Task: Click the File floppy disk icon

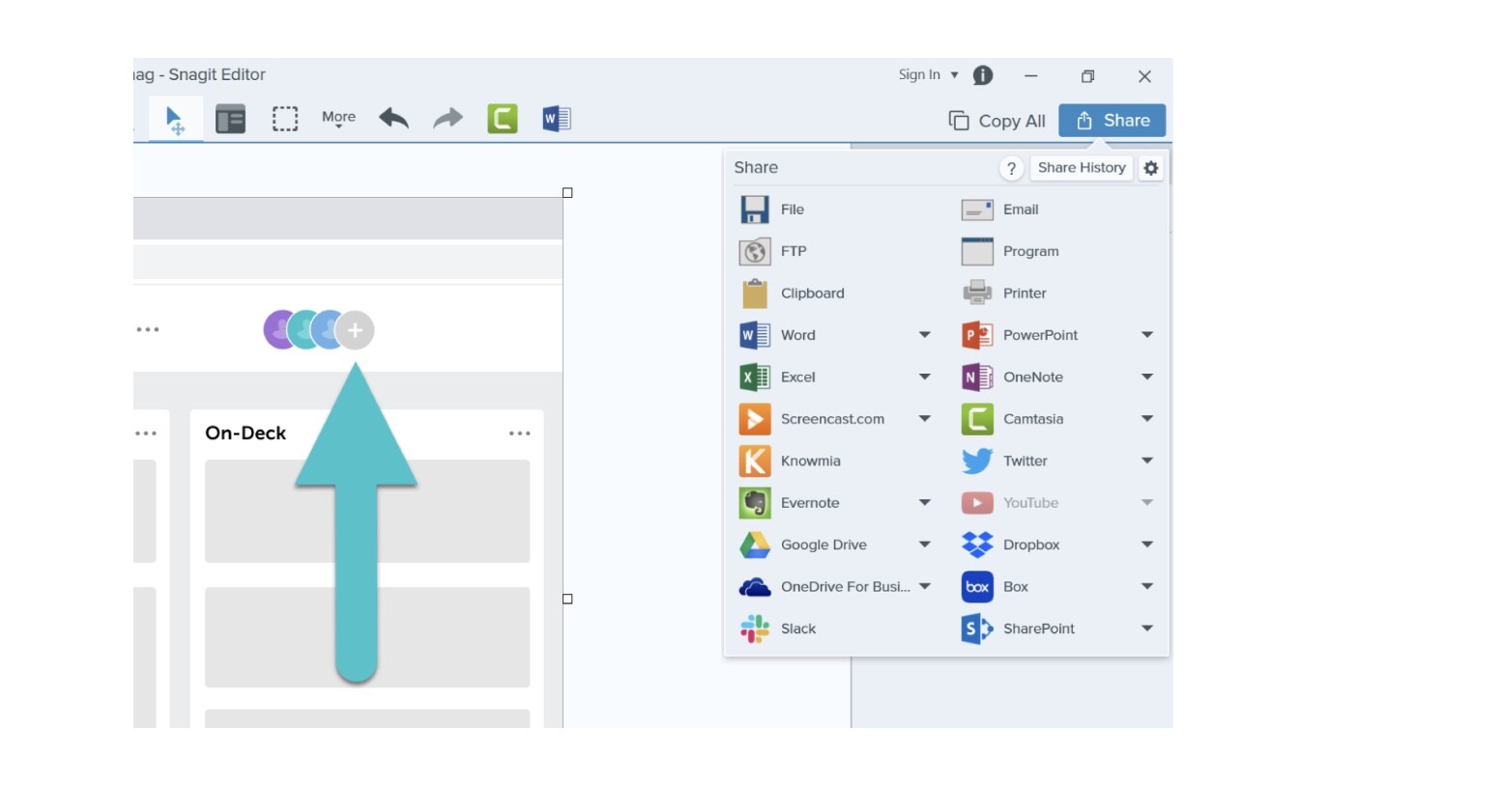Action: click(755, 210)
